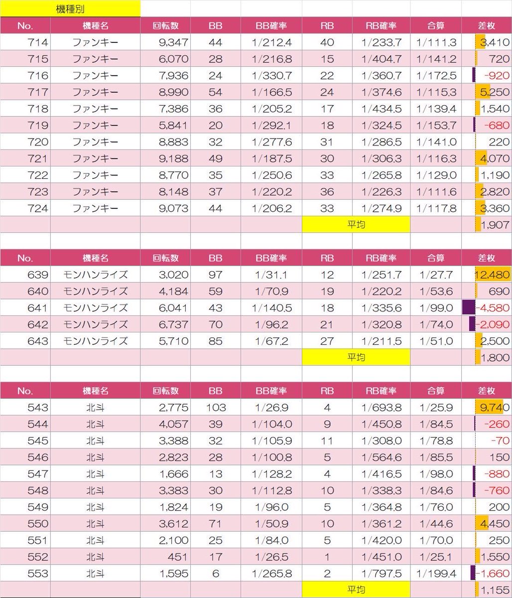Select the ファンキー cell of row 720
Viewport: 512px width, 598px height.
pos(95,142)
